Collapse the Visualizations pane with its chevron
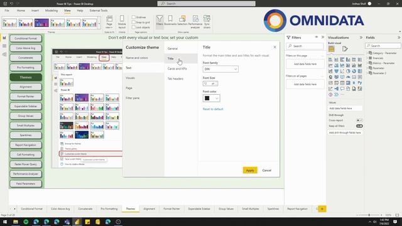Screen dimensions: 402x226 click(361, 38)
